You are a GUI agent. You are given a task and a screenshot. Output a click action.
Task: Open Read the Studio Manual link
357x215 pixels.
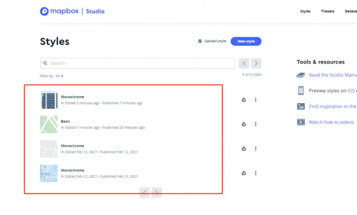click(x=333, y=75)
